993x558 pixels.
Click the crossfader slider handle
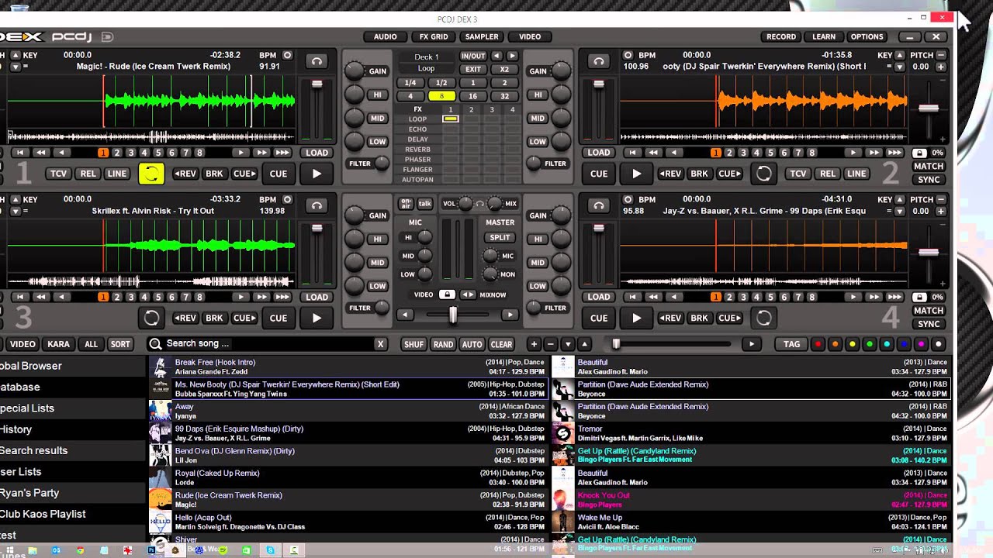coord(453,314)
